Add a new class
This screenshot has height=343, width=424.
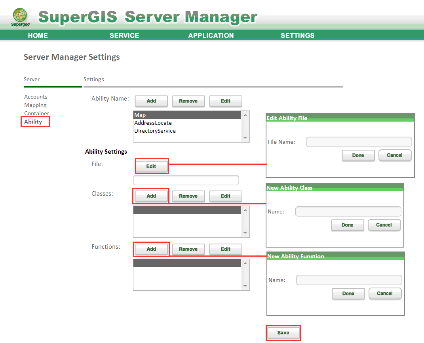point(151,196)
